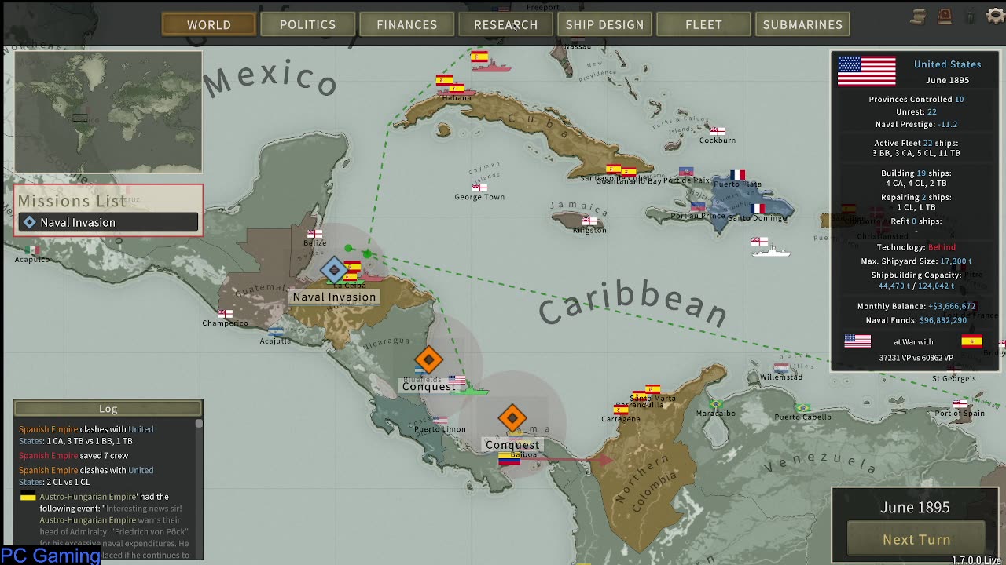Go to the RESEARCH tab
The width and height of the screenshot is (1006, 565).
(x=505, y=24)
